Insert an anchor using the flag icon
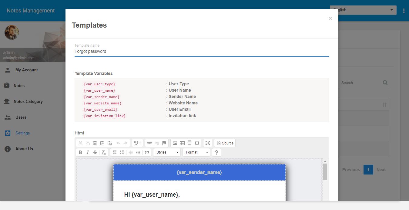The height and width of the screenshot is (210, 409). (x=164, y=143)
